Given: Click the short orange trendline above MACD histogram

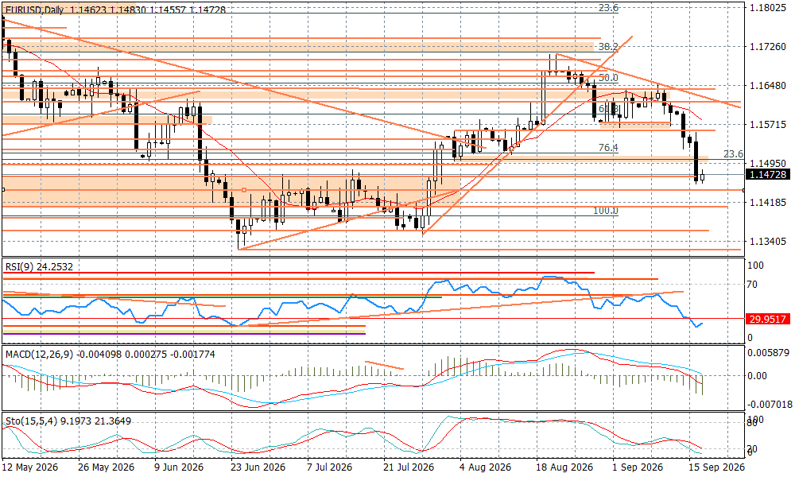Looking at the screenshot, I should (x=384, y=366).
